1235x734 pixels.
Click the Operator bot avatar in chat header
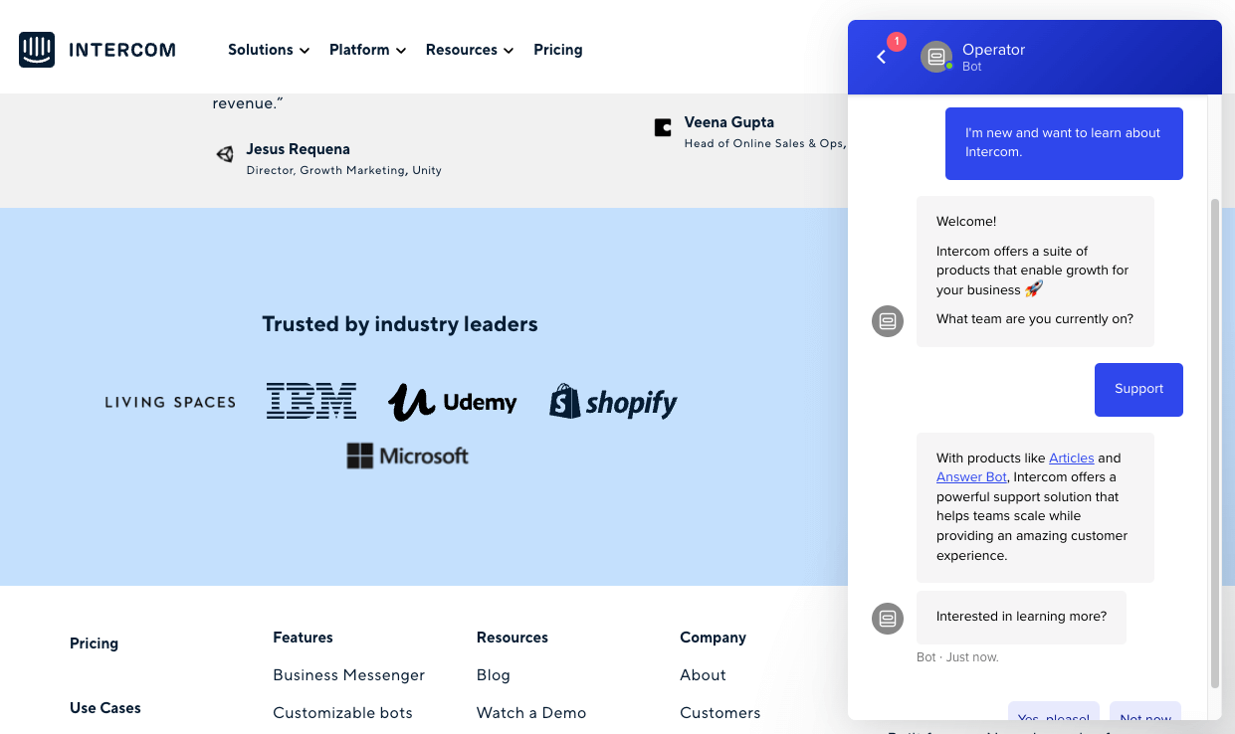936,57
